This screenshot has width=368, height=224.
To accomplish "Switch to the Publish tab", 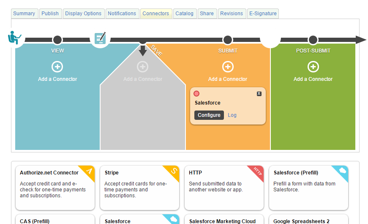I will (x=50, y=14).
